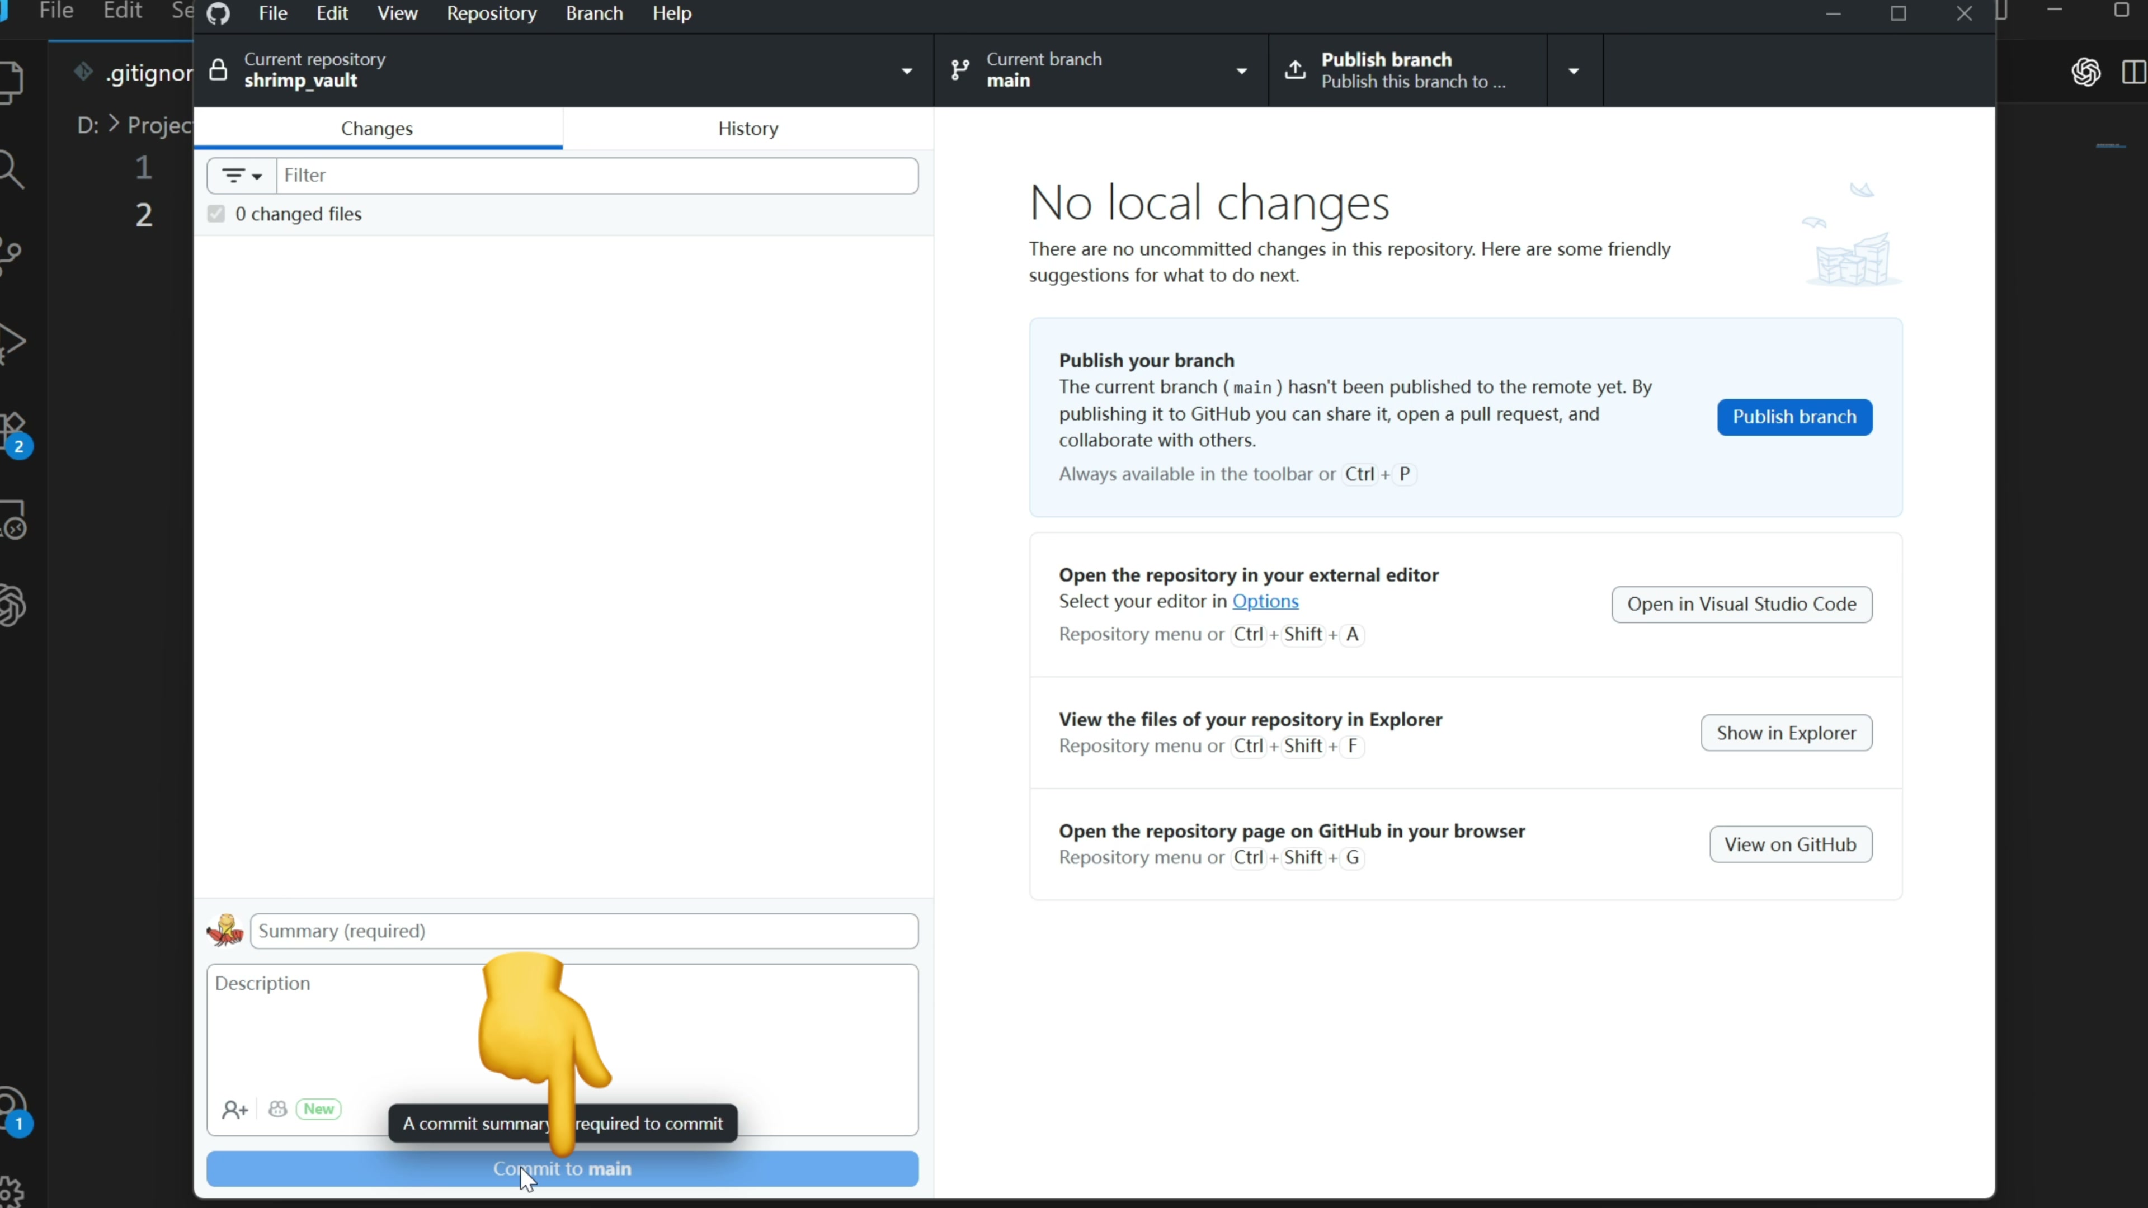Click the blue Publish branch button
The image size is (2148, 1208).
[x=1793, y=417]
